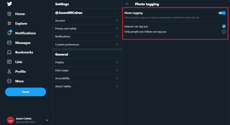Open the Account settings item
This screenshot has width=230, height=125.
87,21
